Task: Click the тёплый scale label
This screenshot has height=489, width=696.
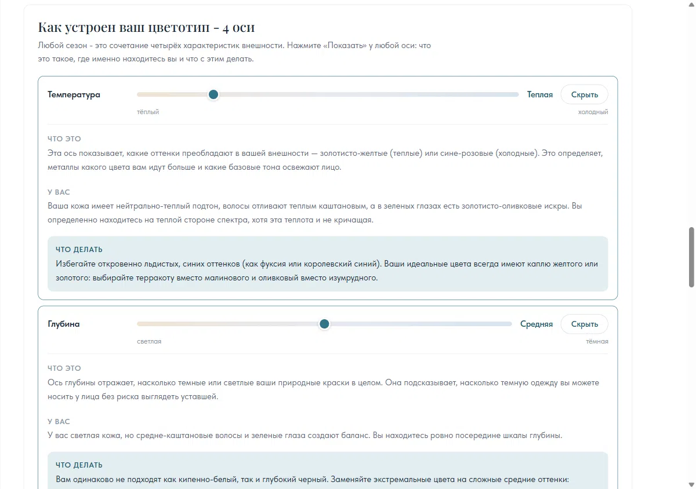Action: tap(148, 112)
